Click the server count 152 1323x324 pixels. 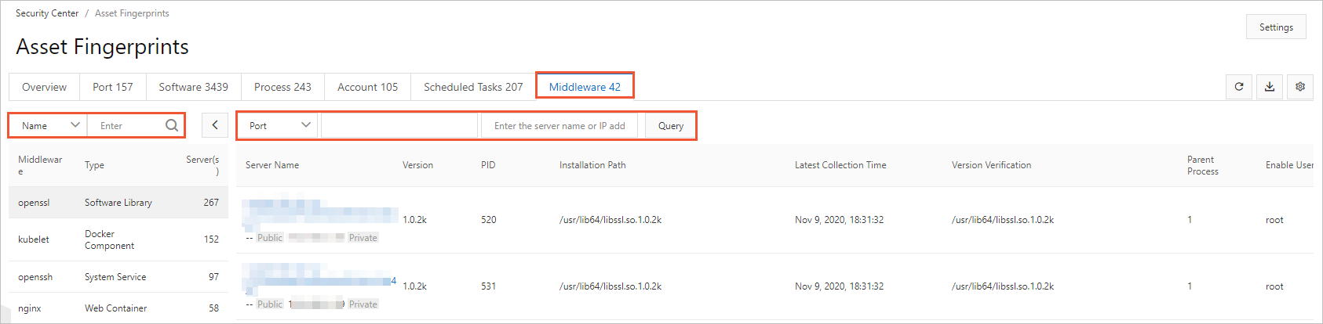click(211, 239)
